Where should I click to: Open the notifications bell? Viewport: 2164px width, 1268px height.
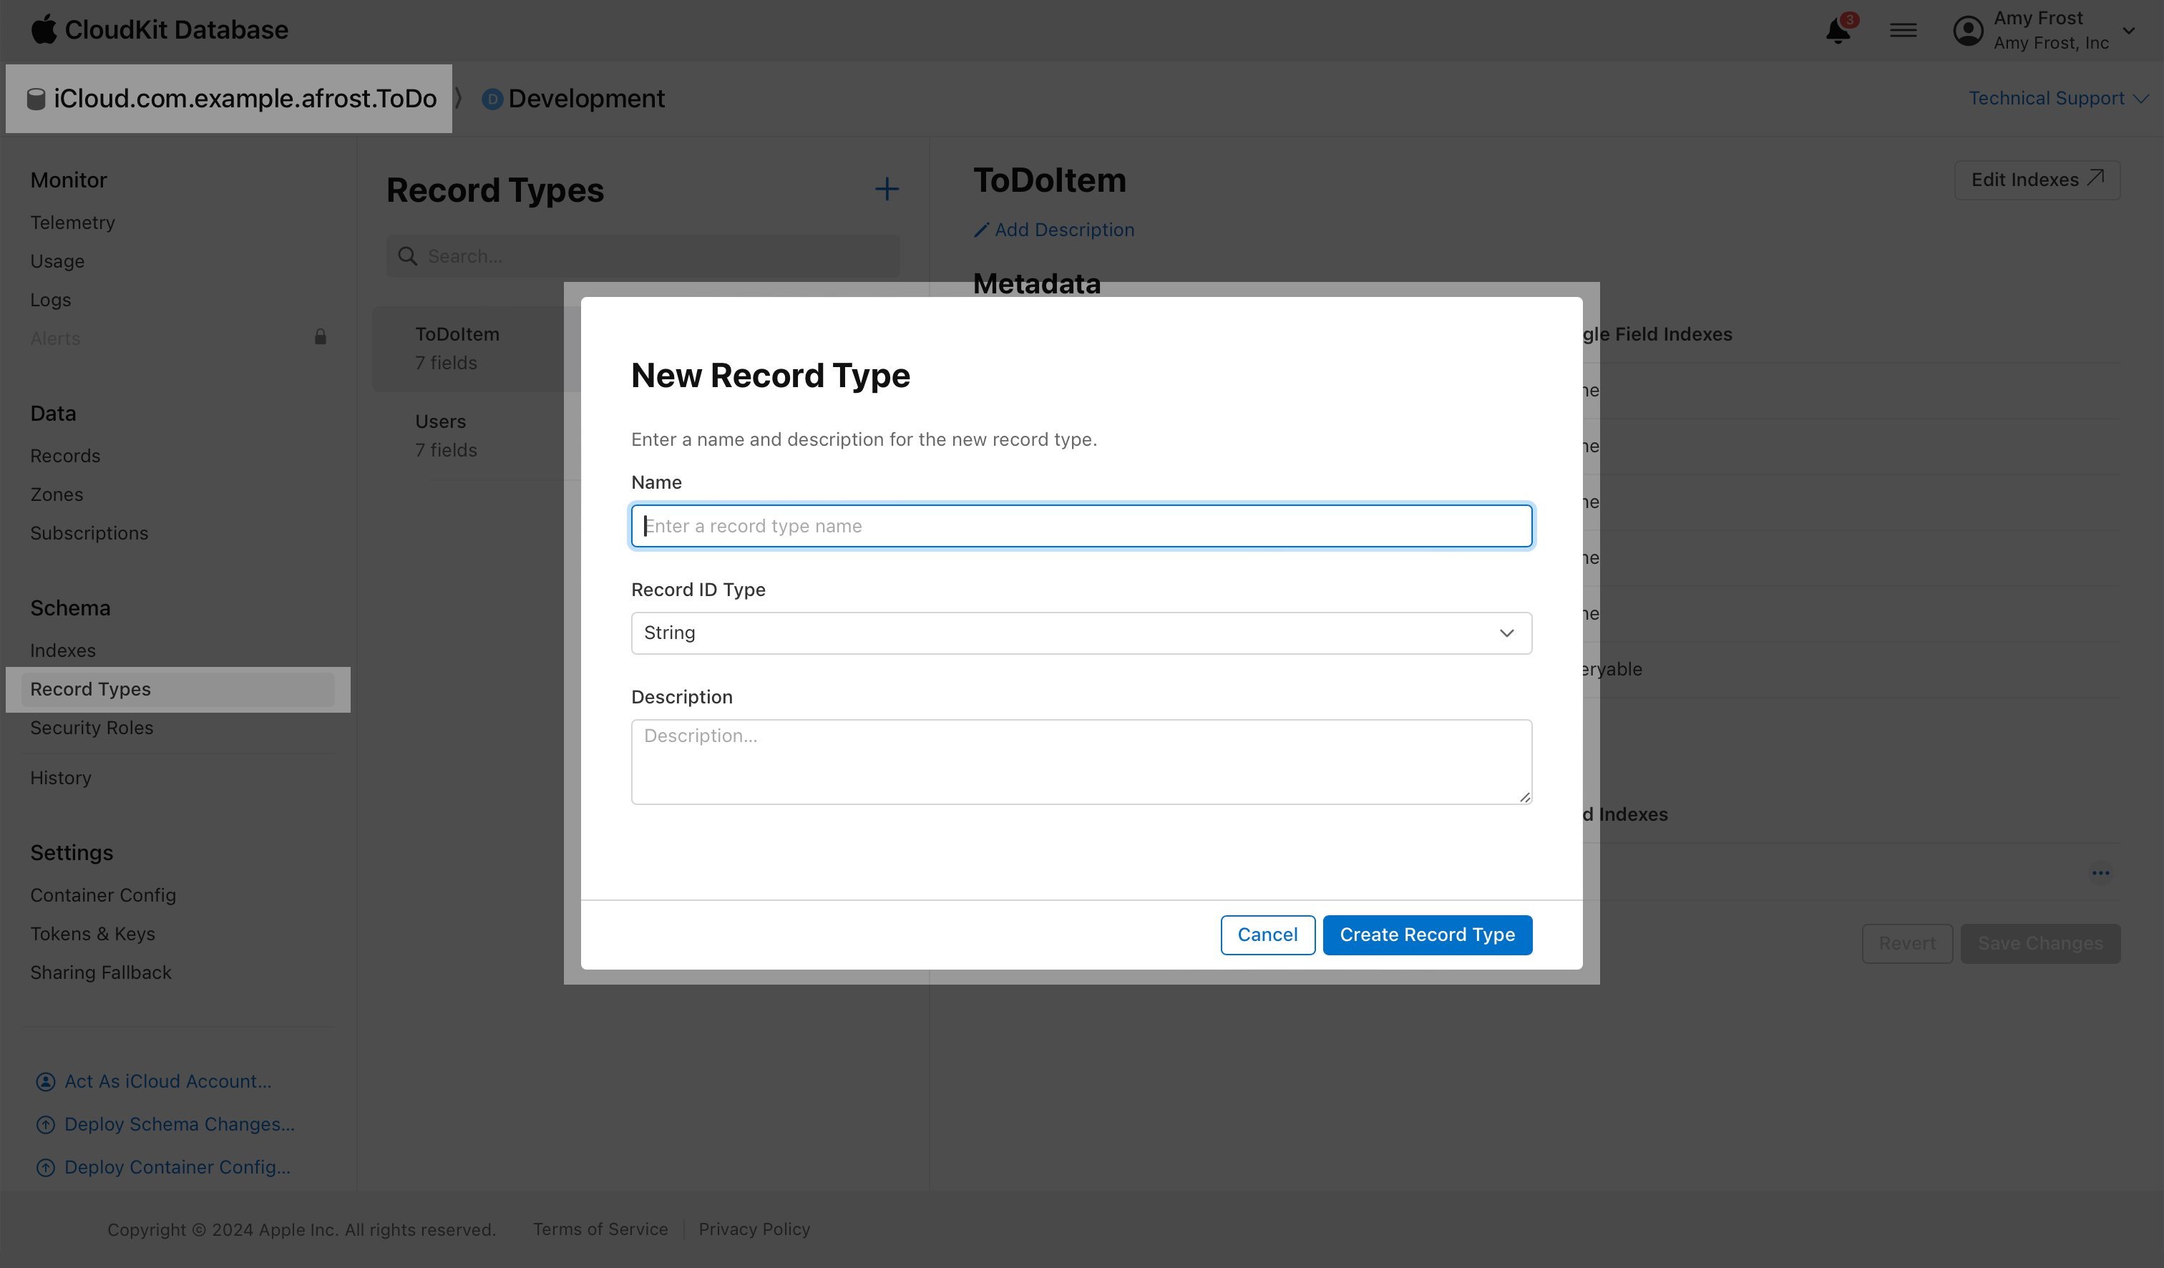tap(1838, 29)
